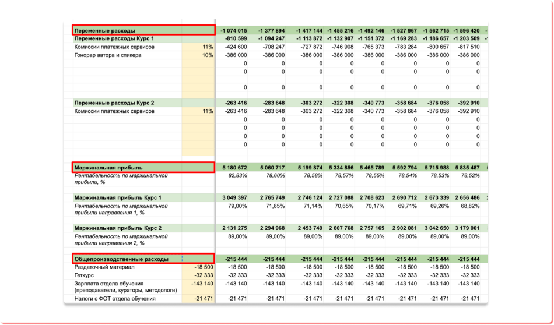The width and height of the screenshot is (554, 325).
Task: Click the cell showing 3 049 397
Action: coord(234,198)
